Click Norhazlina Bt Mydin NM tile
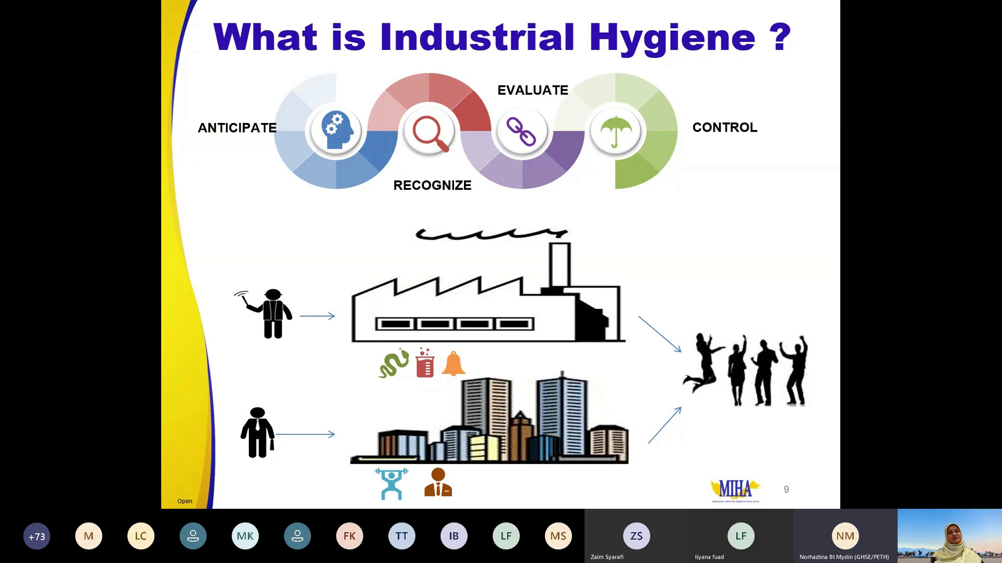 tap(845, 536)
